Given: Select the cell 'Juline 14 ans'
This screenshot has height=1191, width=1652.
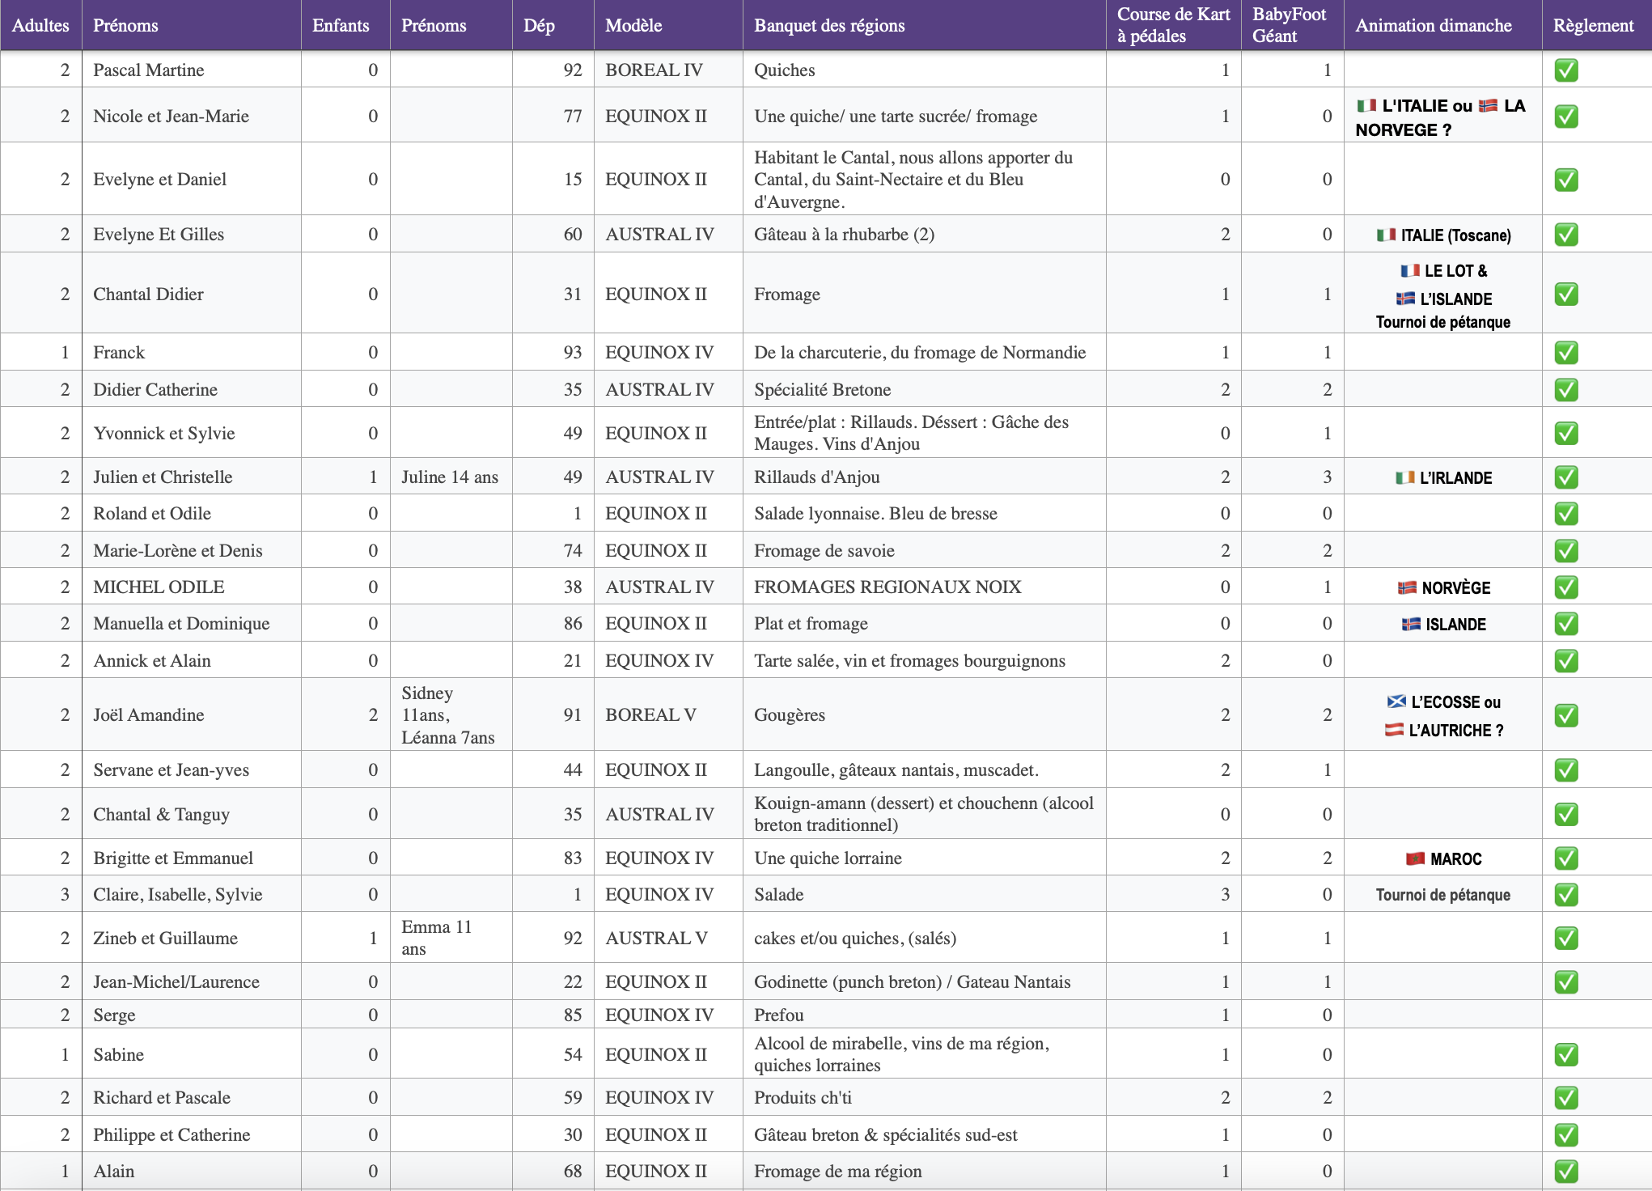Looking at the screenshot, I should [451, 477].
